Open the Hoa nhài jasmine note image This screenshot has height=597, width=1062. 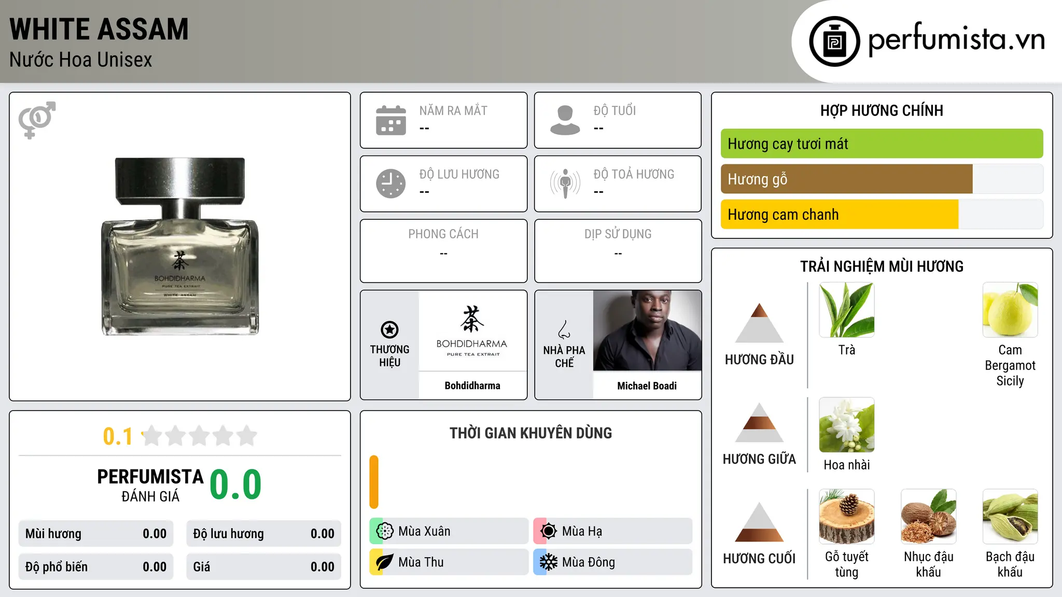(x=847, y=425)
